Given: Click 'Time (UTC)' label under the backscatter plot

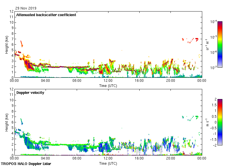Looking at the screenshot, I should coord(108,86).
